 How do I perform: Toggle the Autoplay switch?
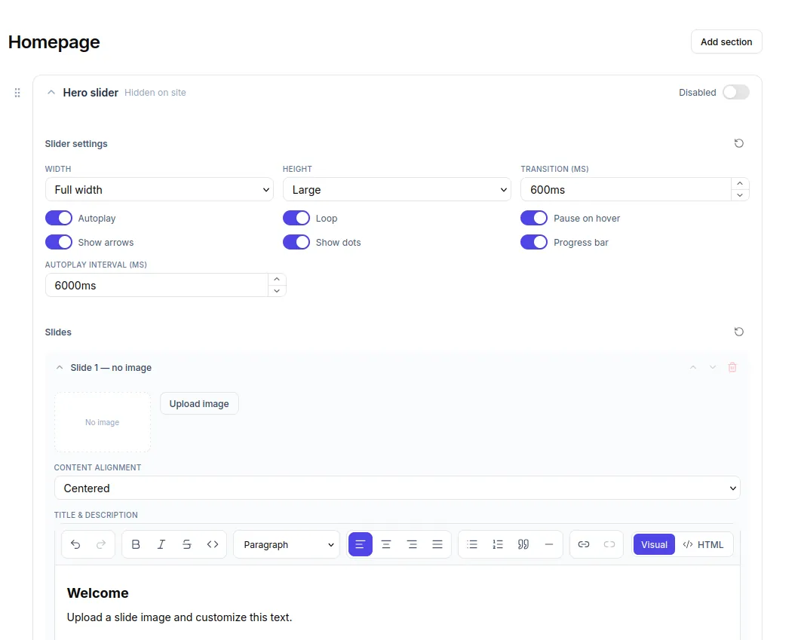point(59,219)
